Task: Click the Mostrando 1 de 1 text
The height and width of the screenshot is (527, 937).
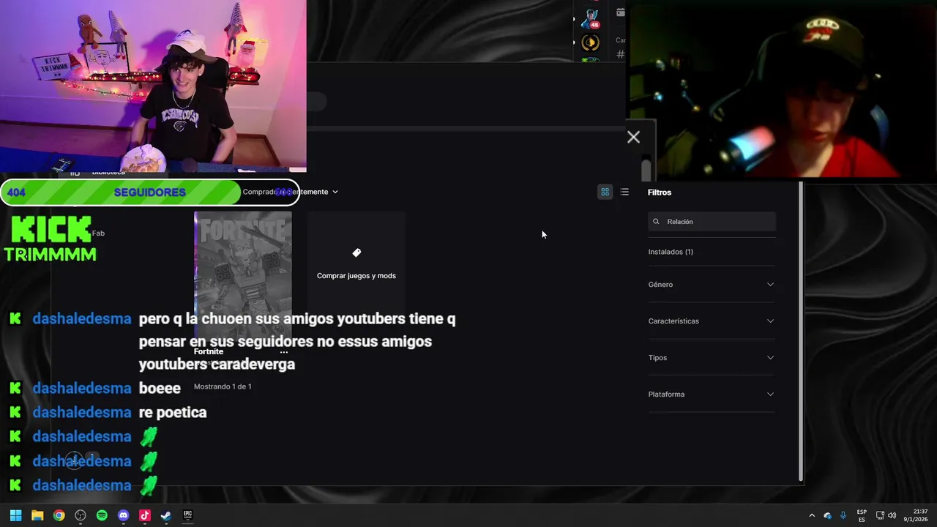Action: click(x=223, y=386)
